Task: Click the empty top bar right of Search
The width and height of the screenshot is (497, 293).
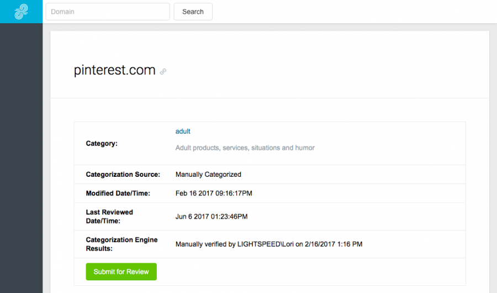Action: (355, 12)
